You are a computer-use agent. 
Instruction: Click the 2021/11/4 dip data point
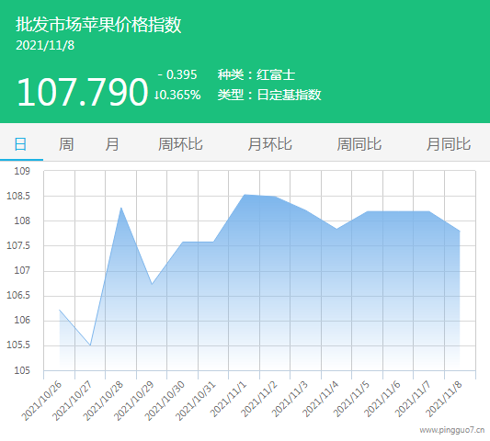[336, 229]
